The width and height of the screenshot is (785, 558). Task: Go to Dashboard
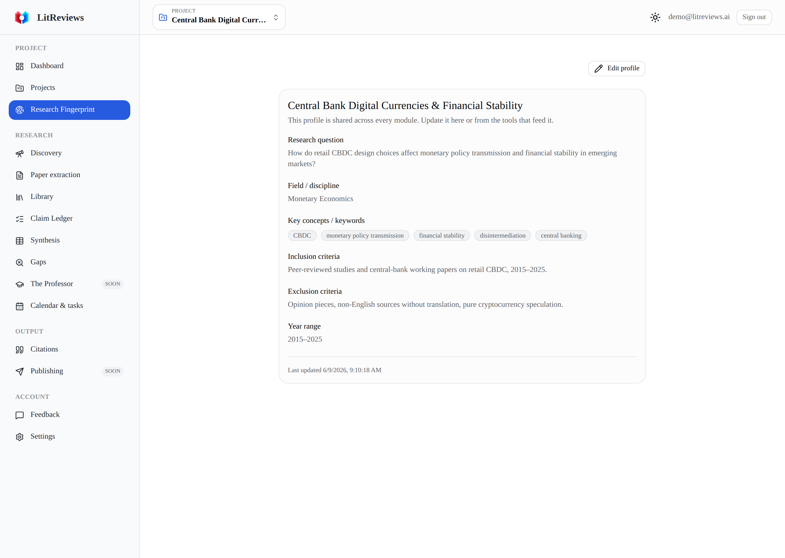point(70,66)
